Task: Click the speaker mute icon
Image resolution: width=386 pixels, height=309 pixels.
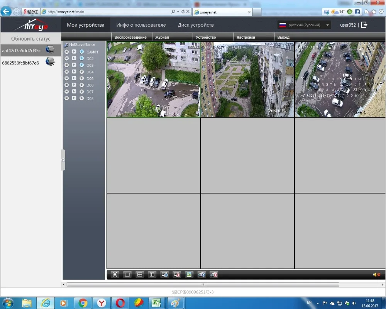Action: 376,274
